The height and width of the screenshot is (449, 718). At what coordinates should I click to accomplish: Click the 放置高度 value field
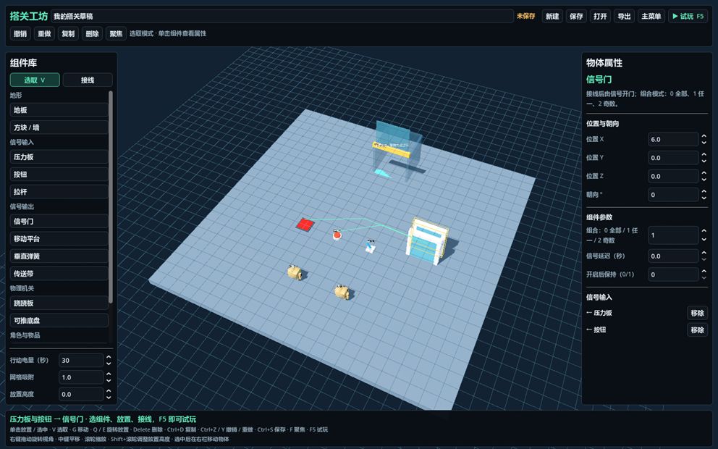pos(82,394)
